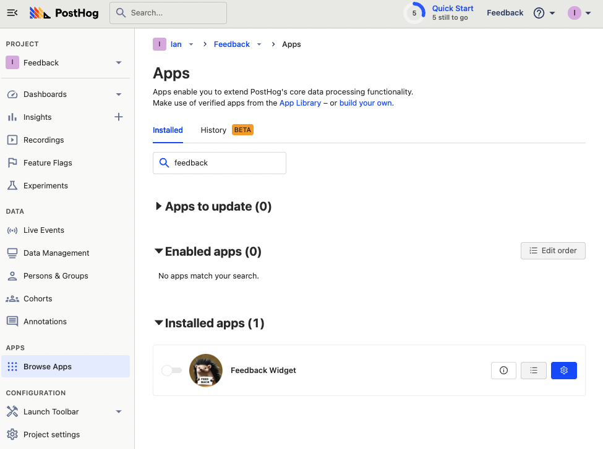Open Feedback Widget settings gear button
The image size is (603, 449).
(x=563, y=371)
